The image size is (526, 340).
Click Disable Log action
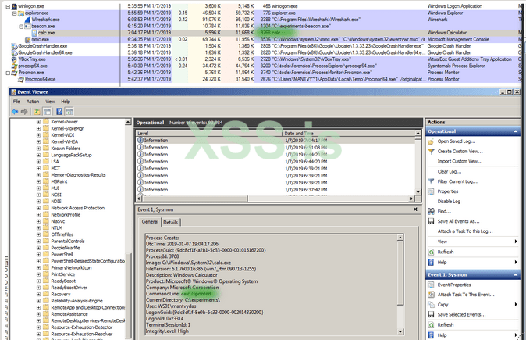[x=449, y=202]
